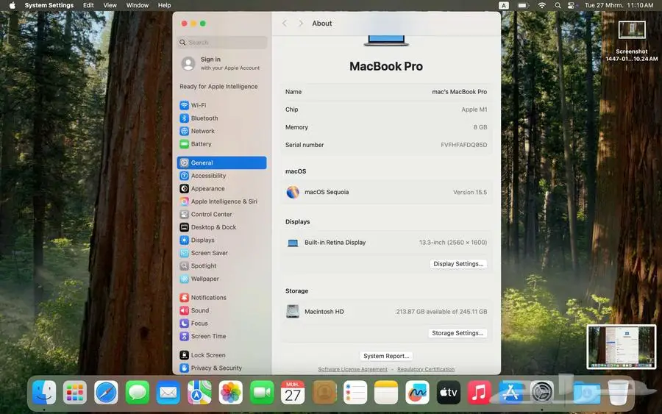662x414 pixels.
Task: Click the System Report button
Action: [x=386, y=356]
